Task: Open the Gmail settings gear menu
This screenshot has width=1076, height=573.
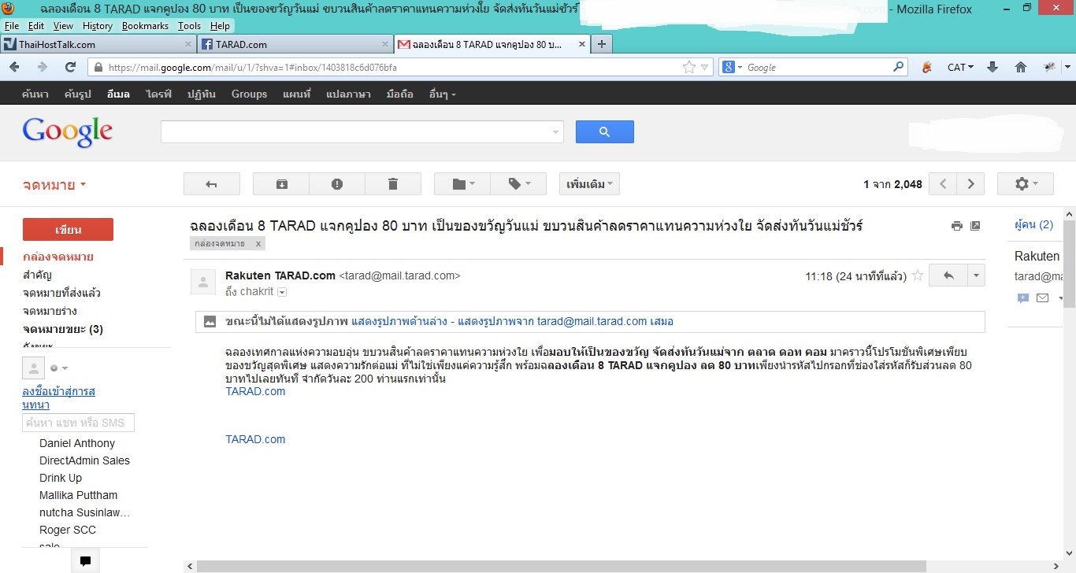Action: (x=1025, y=184)
